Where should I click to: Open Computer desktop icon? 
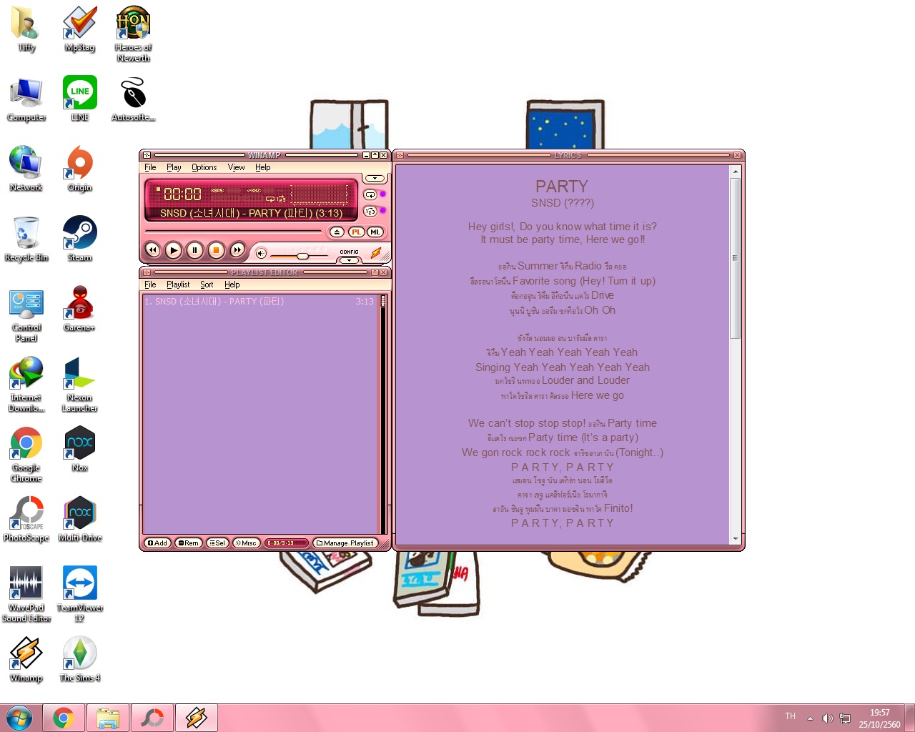(26, 100)
